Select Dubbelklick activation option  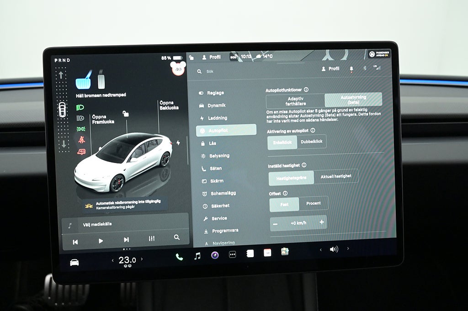coord(312,142)
